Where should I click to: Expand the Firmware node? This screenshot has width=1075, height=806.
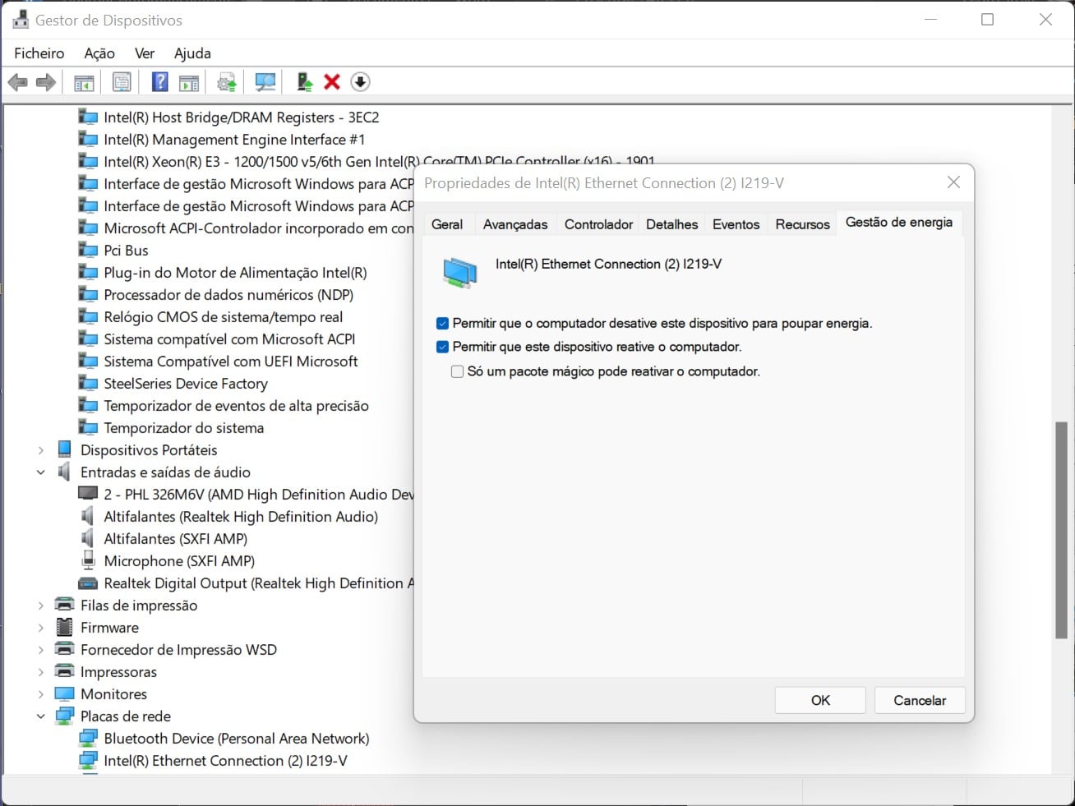click(x=40, y=628)
